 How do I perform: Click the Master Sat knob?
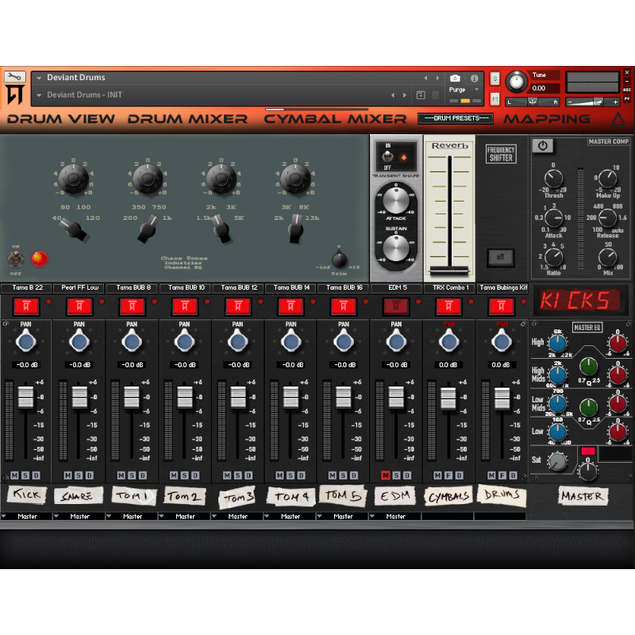[557, 461]
